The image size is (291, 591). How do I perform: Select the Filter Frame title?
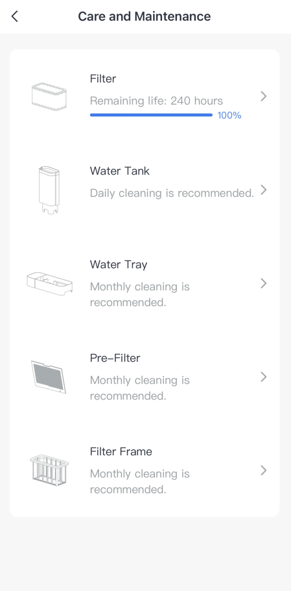point(121,451)
